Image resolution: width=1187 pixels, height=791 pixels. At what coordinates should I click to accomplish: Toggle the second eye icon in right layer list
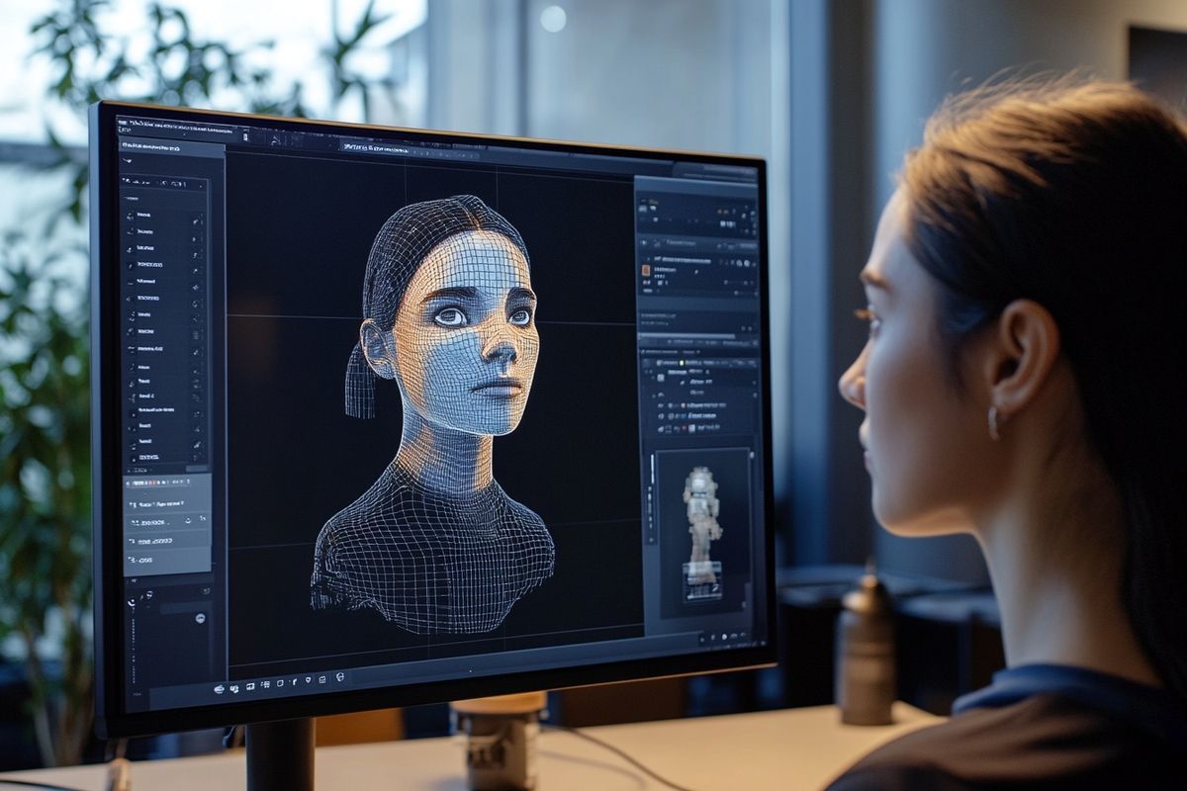click(x=662, y=416)
